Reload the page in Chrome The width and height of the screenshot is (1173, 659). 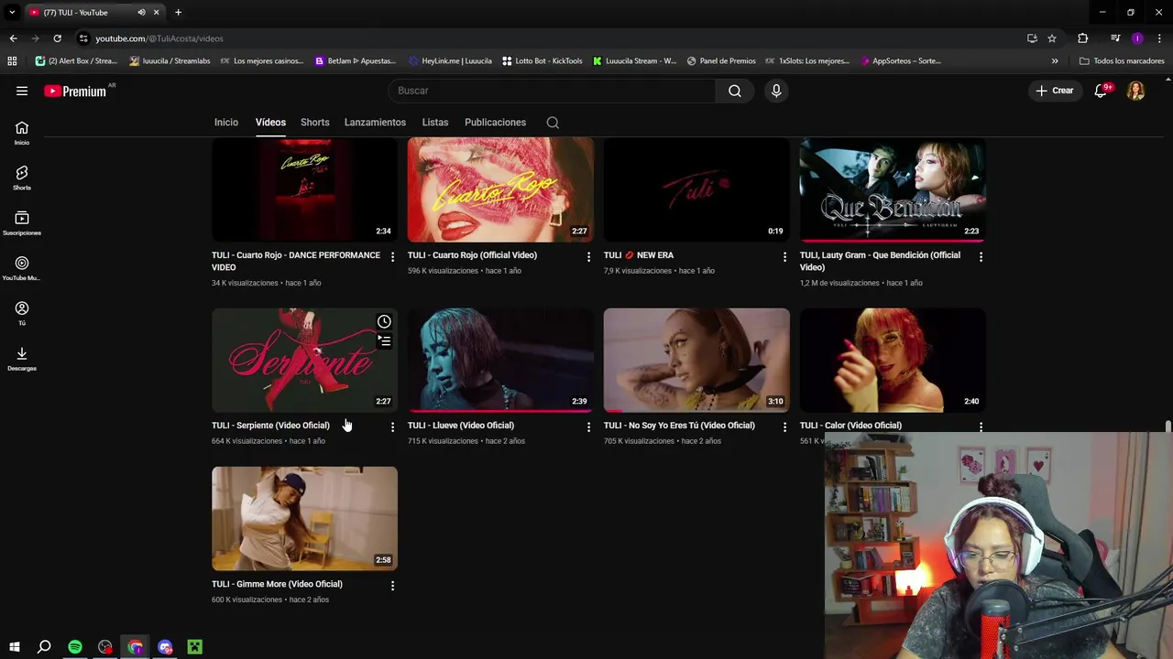pyautogui.click(x=57, y=38)
